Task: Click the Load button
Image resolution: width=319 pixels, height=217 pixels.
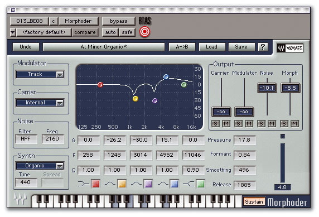Action: 211,47
